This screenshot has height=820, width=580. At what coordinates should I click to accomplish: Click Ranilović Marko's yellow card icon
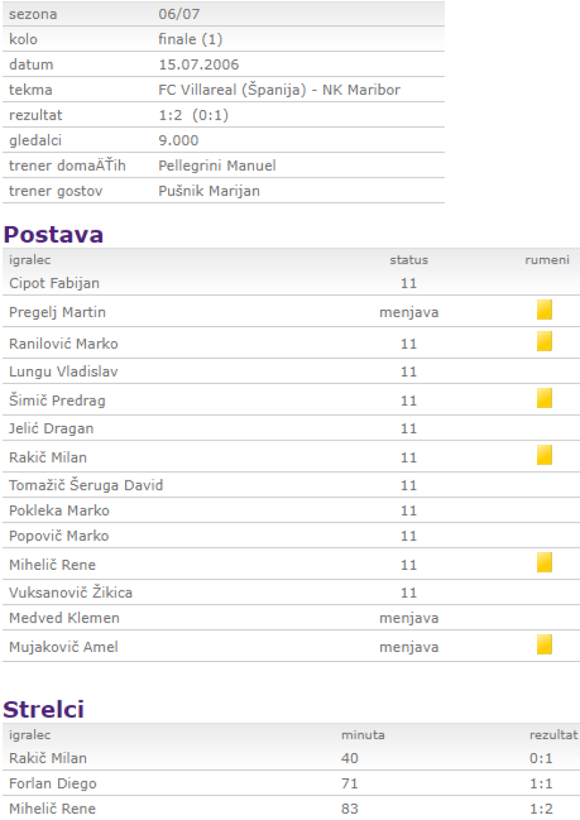click(x=544, y=340)
